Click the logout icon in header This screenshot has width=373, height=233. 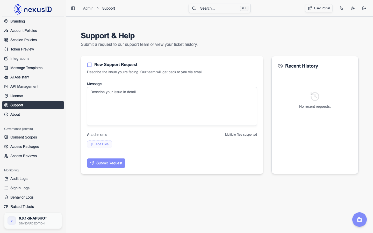[364, 8]
